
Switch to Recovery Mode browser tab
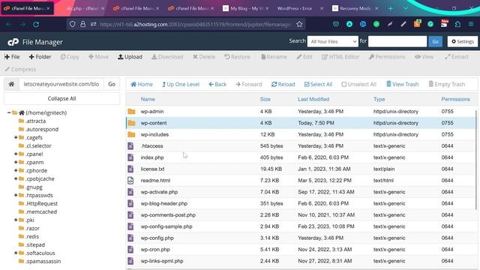(x=355, y=8)
